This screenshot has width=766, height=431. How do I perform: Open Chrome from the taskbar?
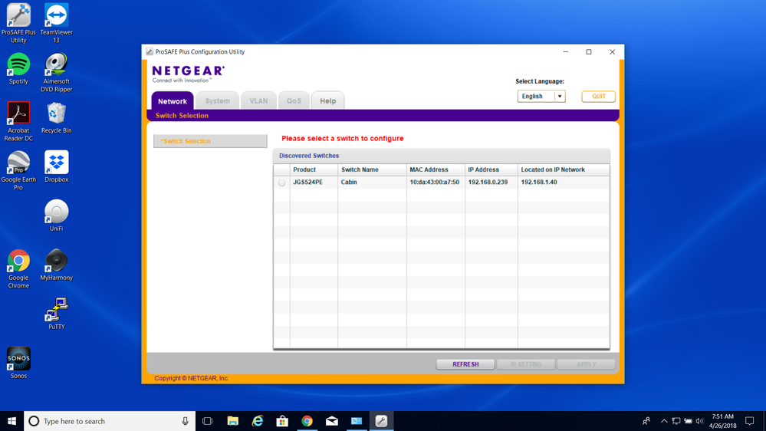[x=307, y=421]
